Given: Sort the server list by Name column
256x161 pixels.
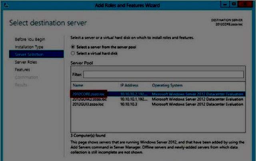Looking at the screenshot, I should click(x=78, y=85).
